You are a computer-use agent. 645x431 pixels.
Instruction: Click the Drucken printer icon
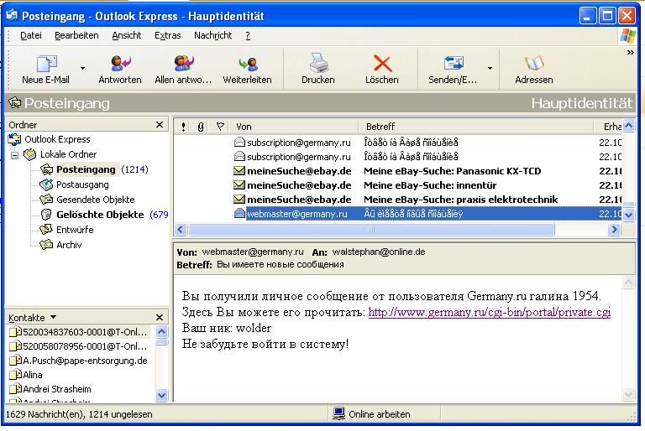click(318, 63)
